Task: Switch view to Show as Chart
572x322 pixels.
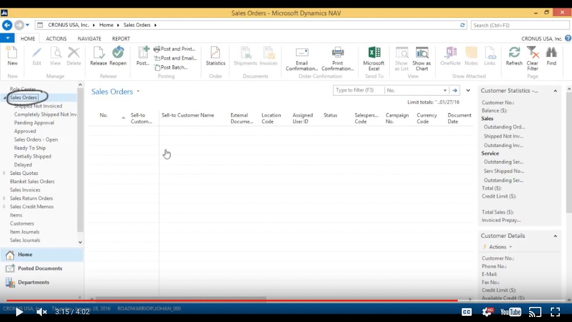Action: (422, 59)
